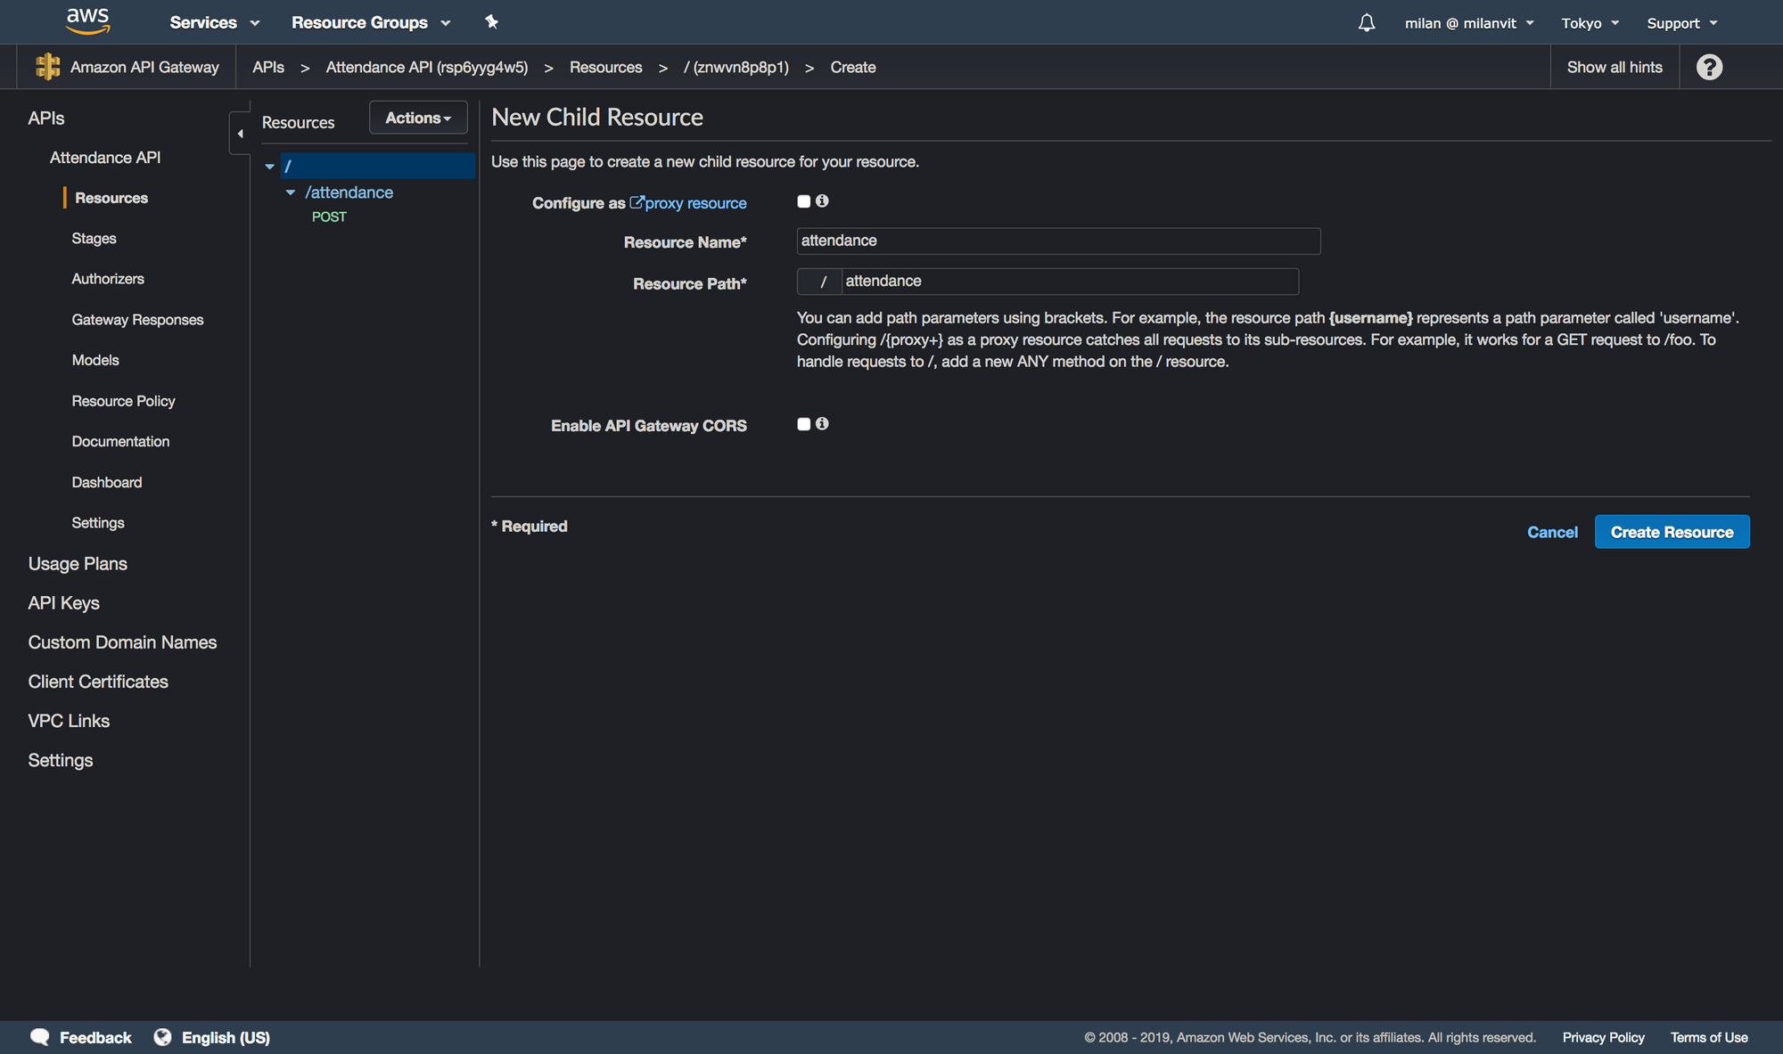1783x1054 pixels.
Task: Click the Amazon API Gateway service icon
Action: pos(47,67)
